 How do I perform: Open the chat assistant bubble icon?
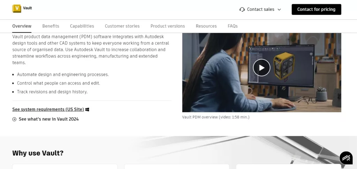click(x=346, y=158)
